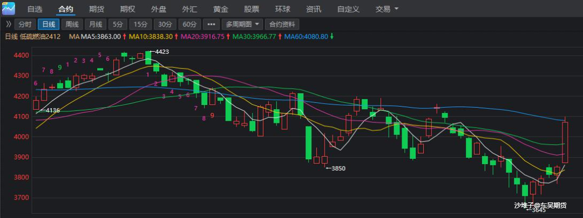Open the 自选 tab
Screen dimensions: 583x218
35,9
